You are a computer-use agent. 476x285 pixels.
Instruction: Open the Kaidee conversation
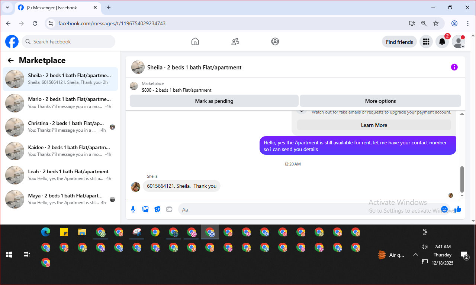[x=60, y=151]
